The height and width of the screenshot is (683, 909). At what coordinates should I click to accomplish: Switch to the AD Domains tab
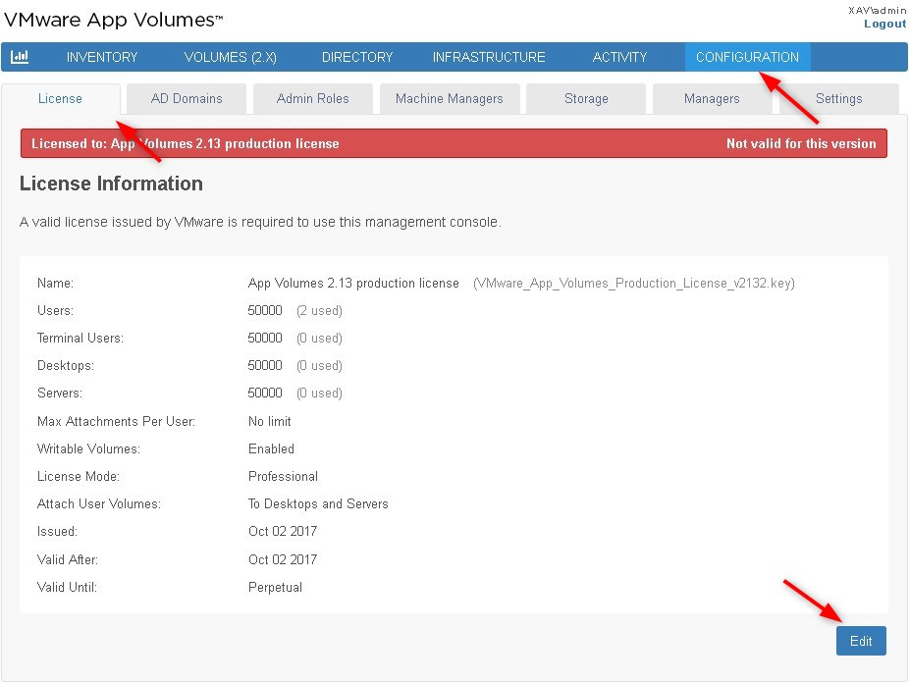[x=187, y=98]
